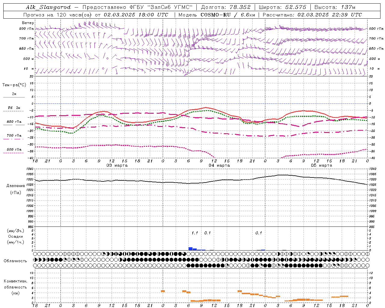The image size is (385, 308).
Task: Click the 04 марта date label
Action: click(219, 165)
